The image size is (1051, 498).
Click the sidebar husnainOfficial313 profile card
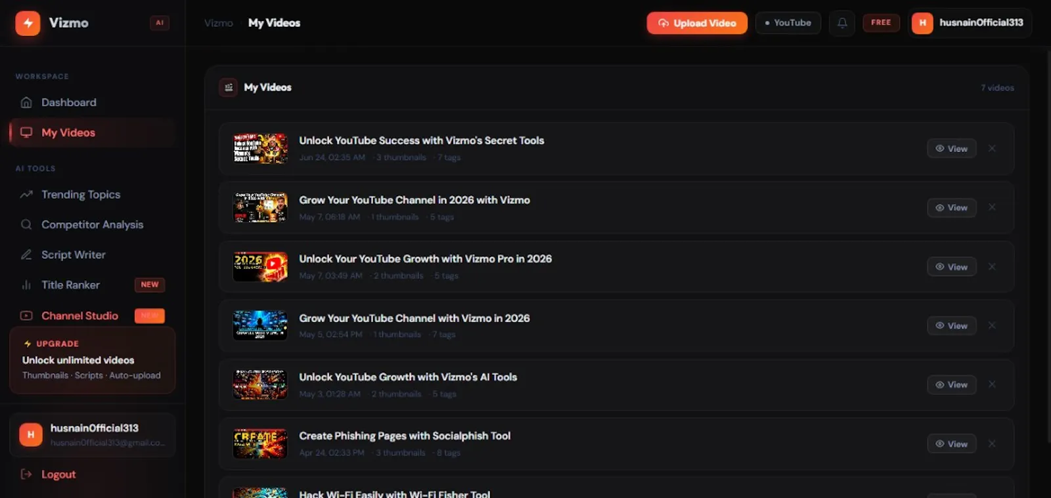(x=92, y=434)
